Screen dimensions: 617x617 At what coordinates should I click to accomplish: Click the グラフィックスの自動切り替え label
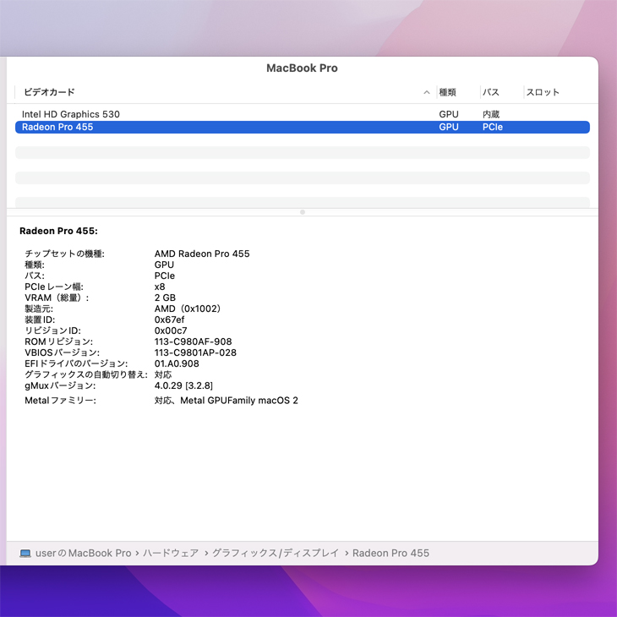pos(85,374)
